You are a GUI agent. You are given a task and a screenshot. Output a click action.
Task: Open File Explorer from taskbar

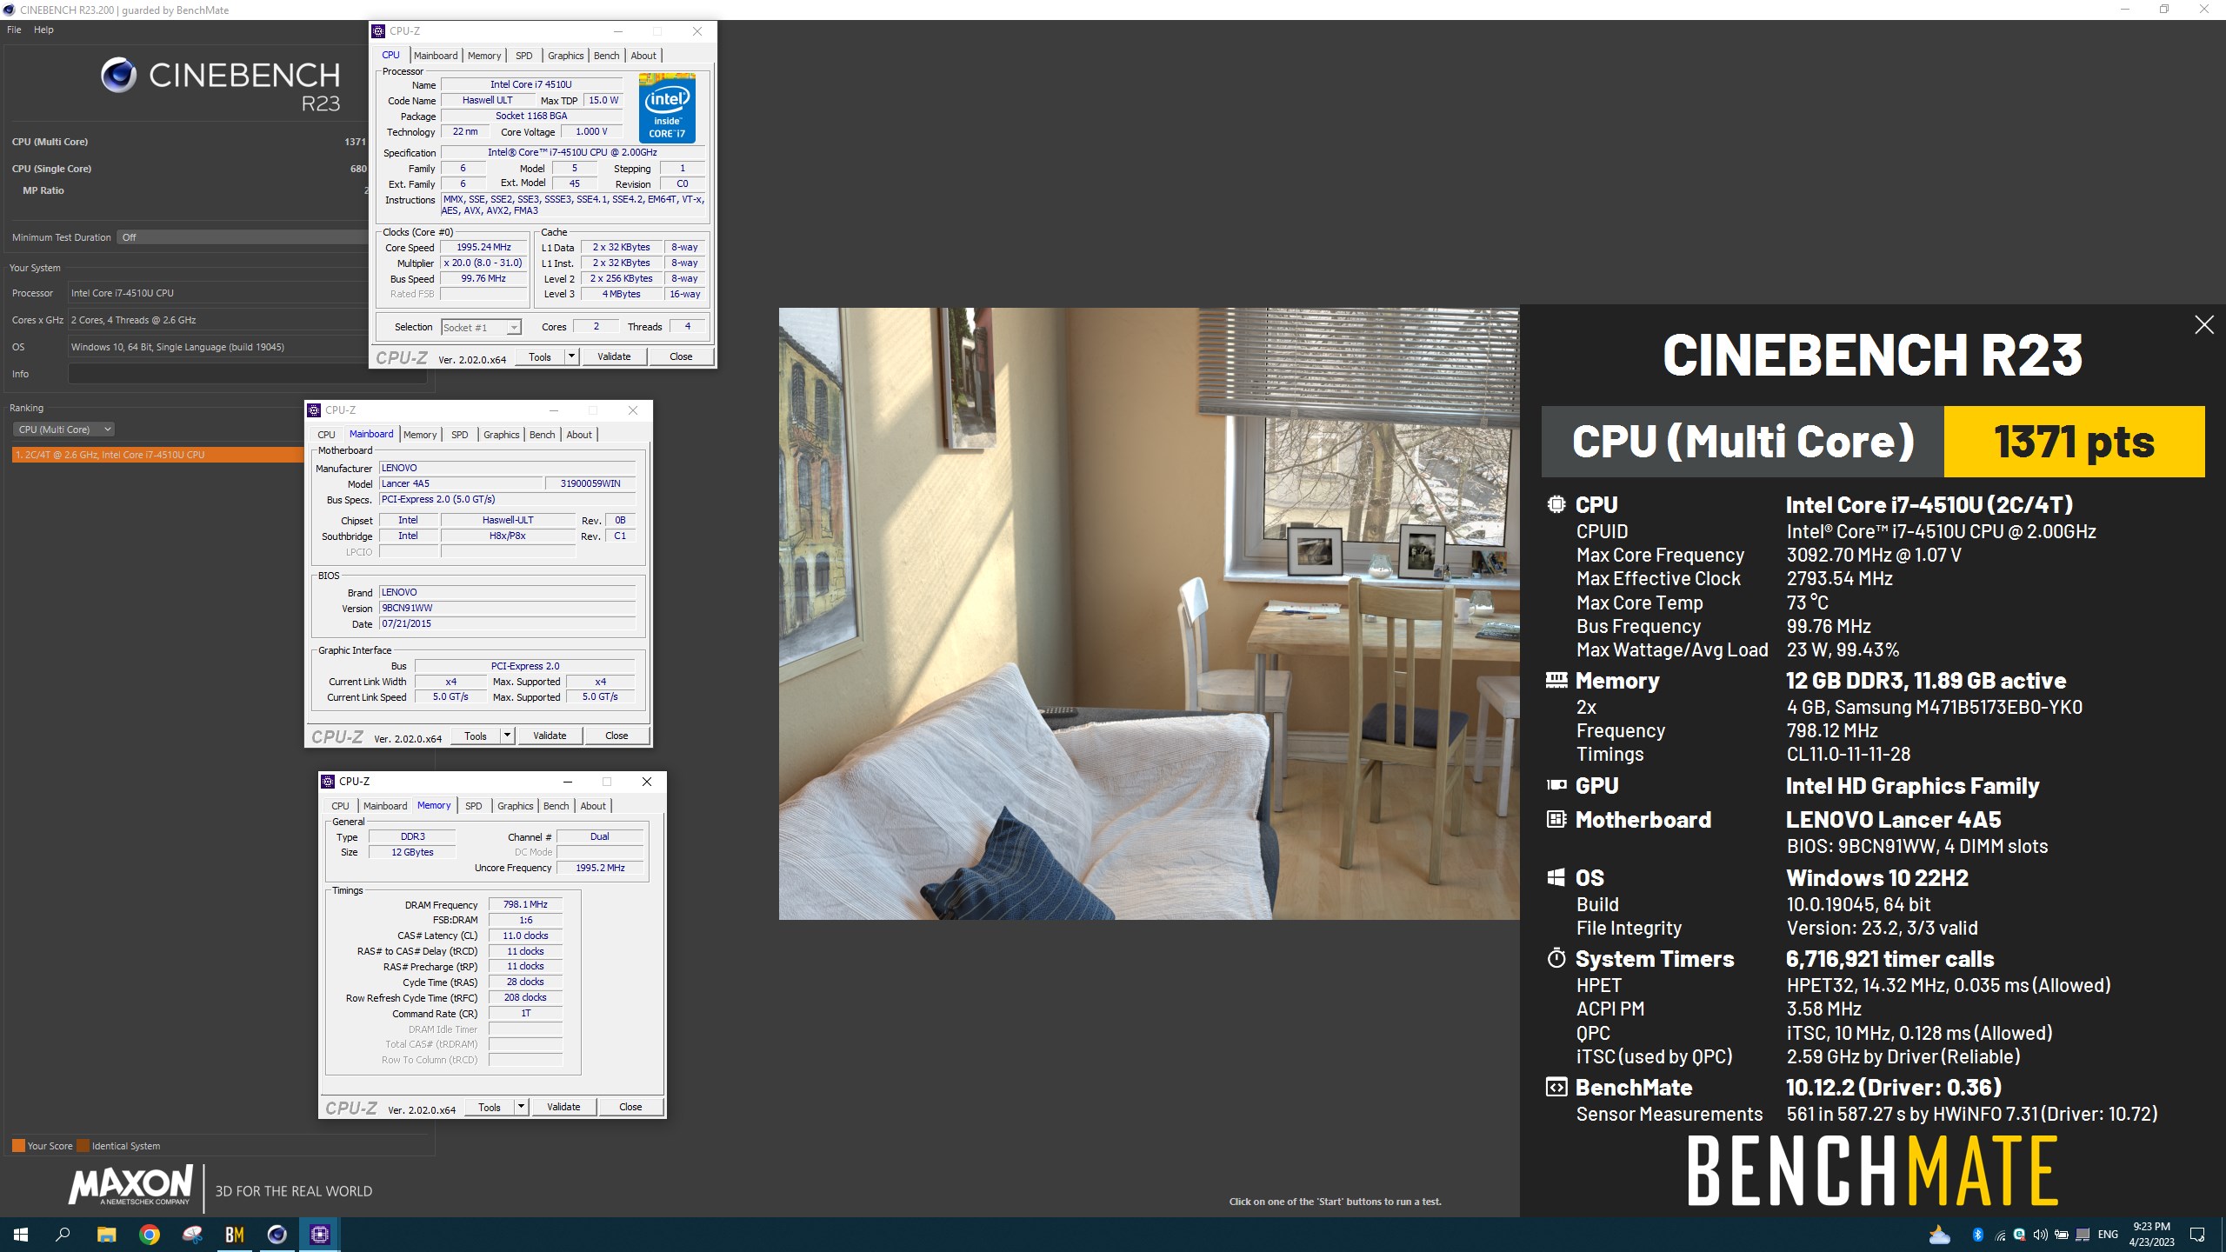106,1235
